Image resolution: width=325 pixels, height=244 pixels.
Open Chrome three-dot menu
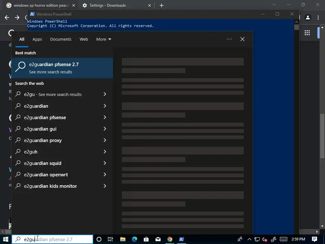pyautogui.click(x=318, y=17)
